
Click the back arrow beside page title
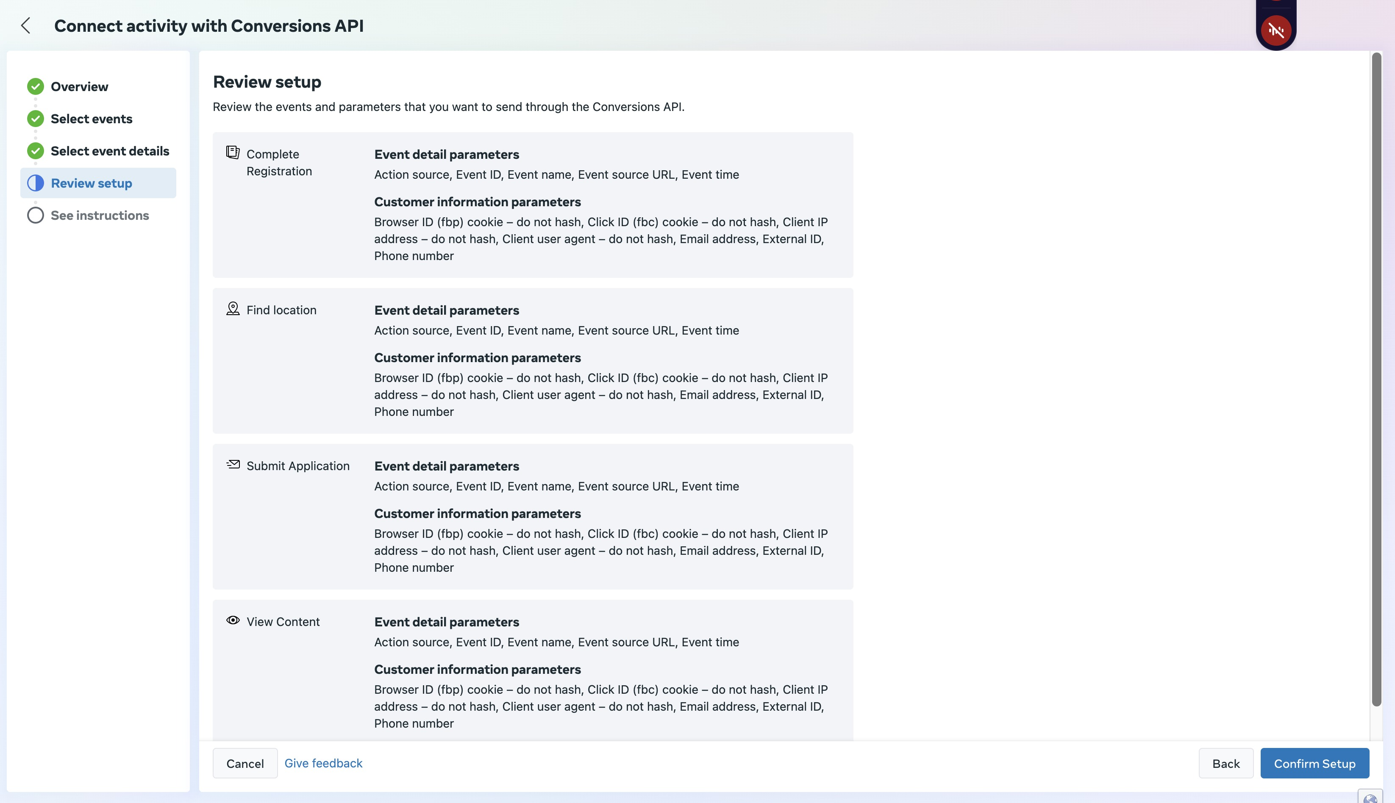(x=25, y=25)
